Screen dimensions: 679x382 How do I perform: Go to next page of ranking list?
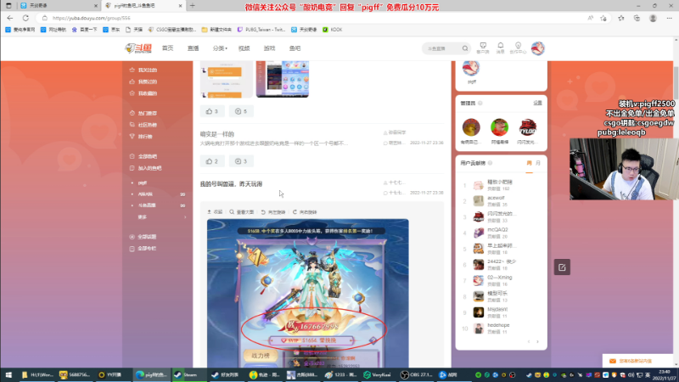click(538, 342)
